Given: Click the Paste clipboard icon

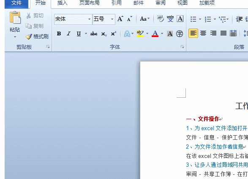Looking at the screenshot, I should [15, 17].
